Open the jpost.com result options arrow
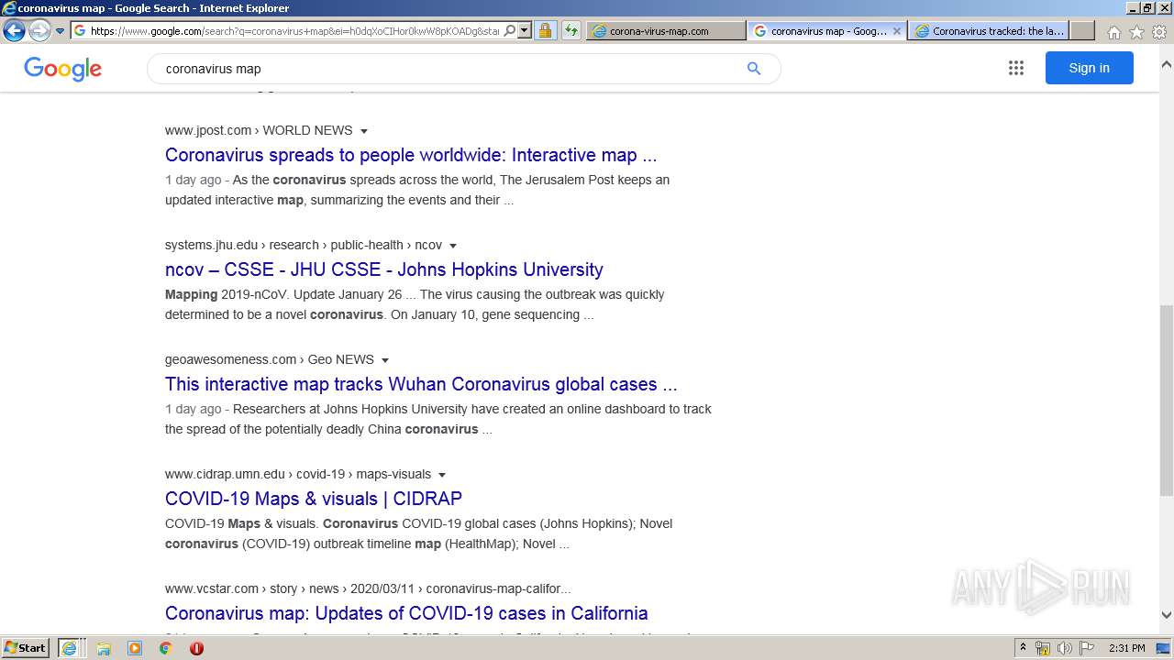1174x660 pixels. point(364,131)
